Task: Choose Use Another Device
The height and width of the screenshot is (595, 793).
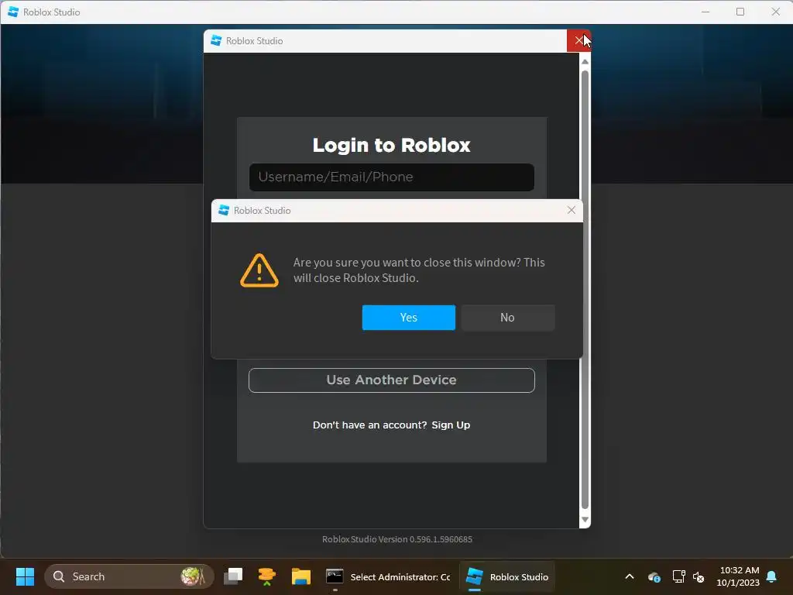Action: click(391, 380)
